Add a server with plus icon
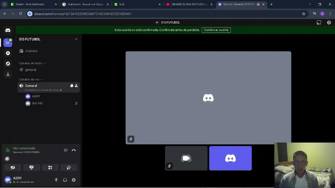This screenshot has width=335, height=188. click(8, 53)
